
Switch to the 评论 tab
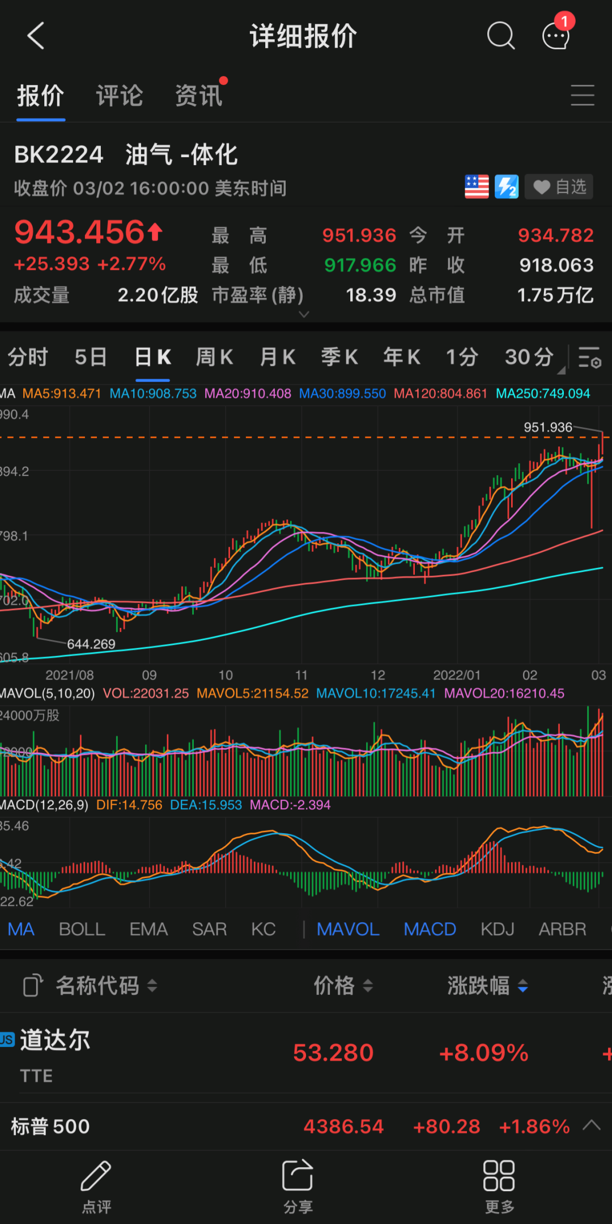120,96
